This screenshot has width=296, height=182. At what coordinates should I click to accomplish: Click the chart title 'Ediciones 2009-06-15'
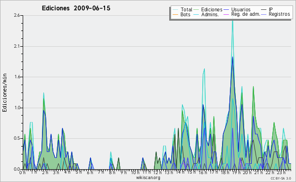pos(76,8)
